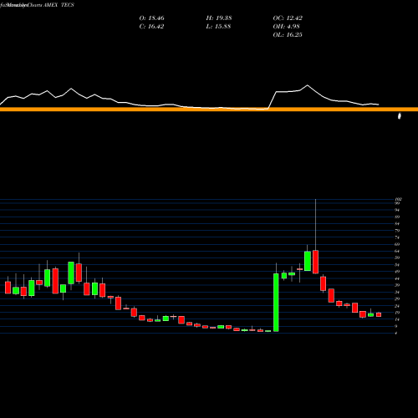The width and height of the screenshot is (418, 418).
Task: Select the high value H: 19.38
Action: pyautogui.click(x=219, y=18)
